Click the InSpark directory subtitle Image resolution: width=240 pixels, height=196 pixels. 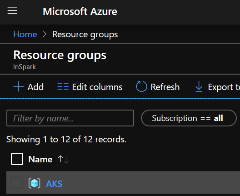pos(25,67)
